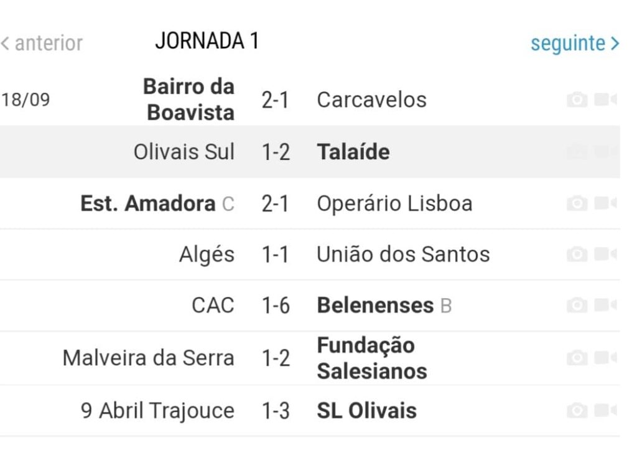This screenshot has width=637, height=458.
Task: Open video for CAC vs Belenenses match
Action: [606, 305]
